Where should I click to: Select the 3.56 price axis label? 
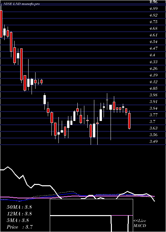[153, 135]
